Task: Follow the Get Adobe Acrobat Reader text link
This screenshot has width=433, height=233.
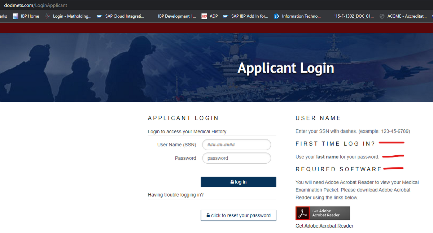Action: [x=324, y=226]
